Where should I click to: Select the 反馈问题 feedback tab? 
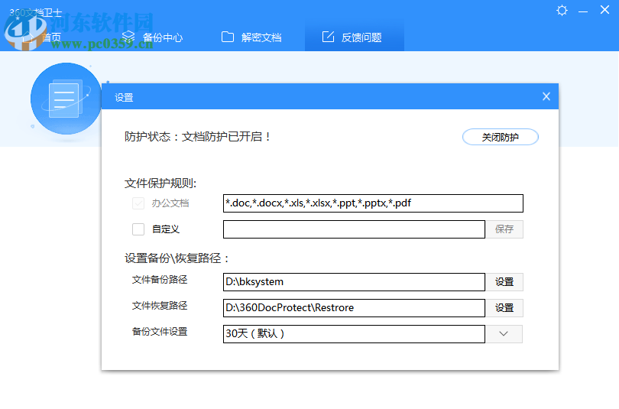tap(352, 37)
